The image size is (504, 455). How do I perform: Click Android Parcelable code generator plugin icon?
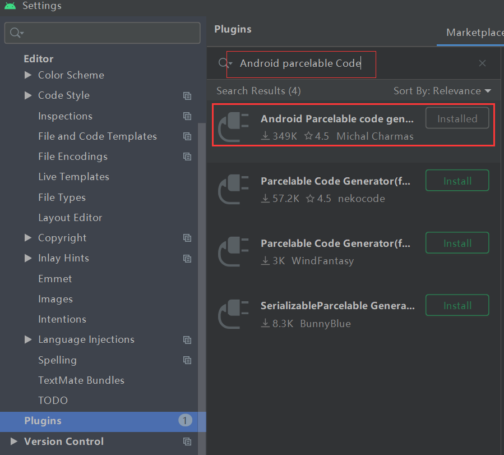[x=234, y=127]
